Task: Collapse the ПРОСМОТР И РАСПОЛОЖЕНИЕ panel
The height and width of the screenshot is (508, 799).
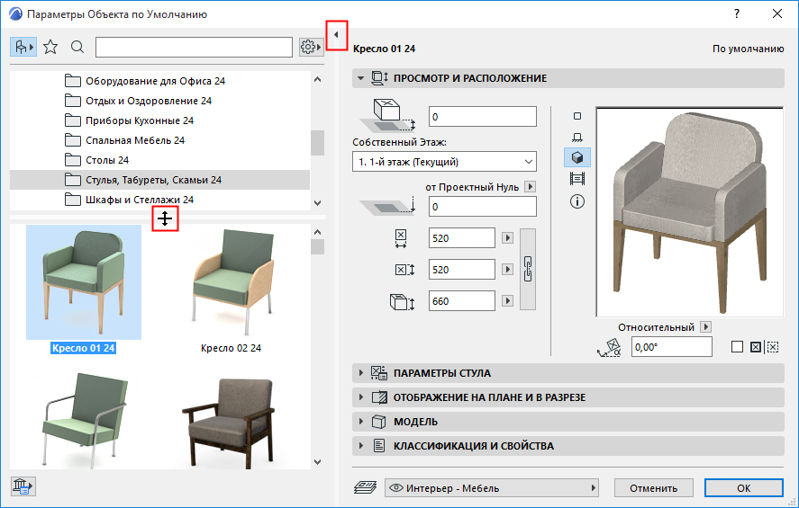Action: click(567, 78)
